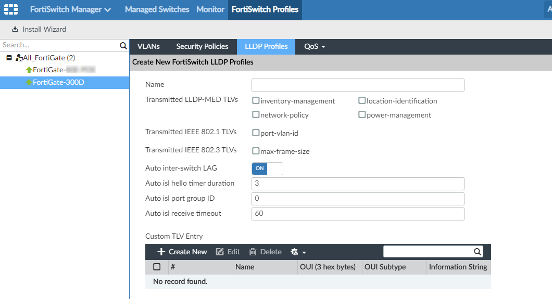Click the green arrow beside FortiGate-300D

tap(29, 82)
